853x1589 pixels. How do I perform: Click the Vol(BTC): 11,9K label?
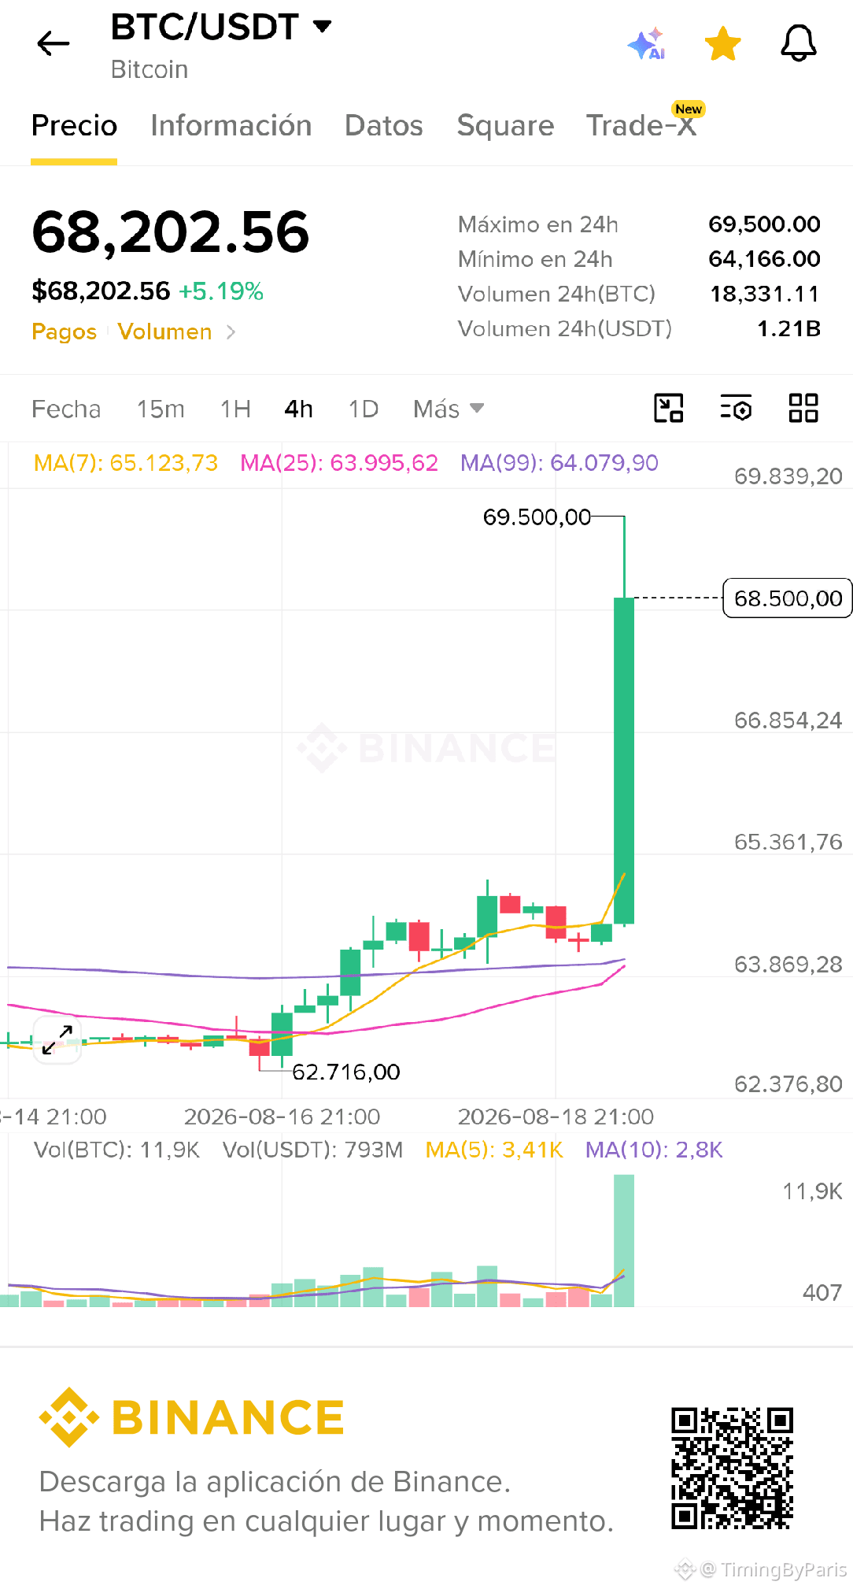[116, 1150]
